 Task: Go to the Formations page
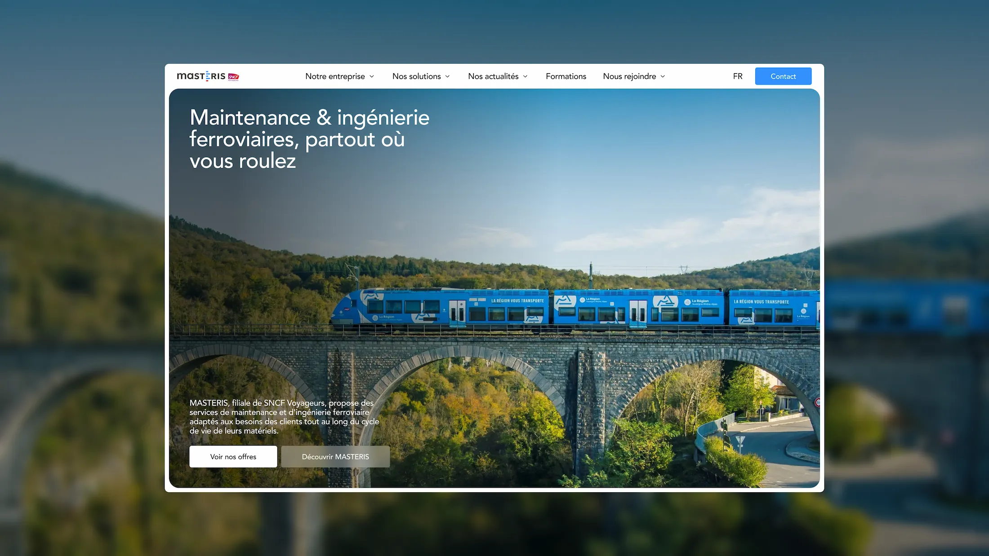[566, 76]
